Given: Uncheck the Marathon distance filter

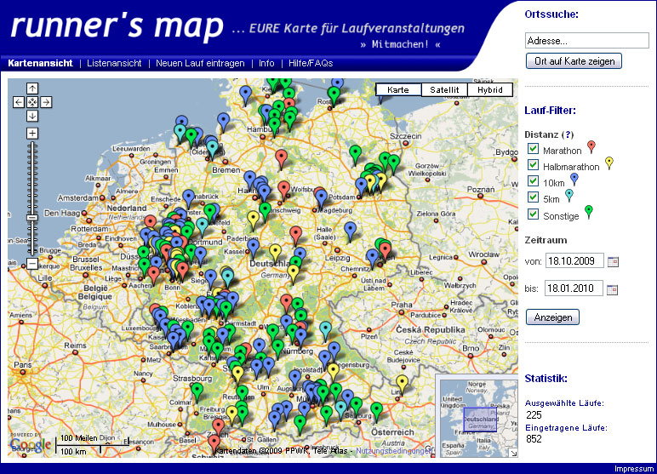Looking at the screenshot, I should pyautogui.click(x=534, y=149).
